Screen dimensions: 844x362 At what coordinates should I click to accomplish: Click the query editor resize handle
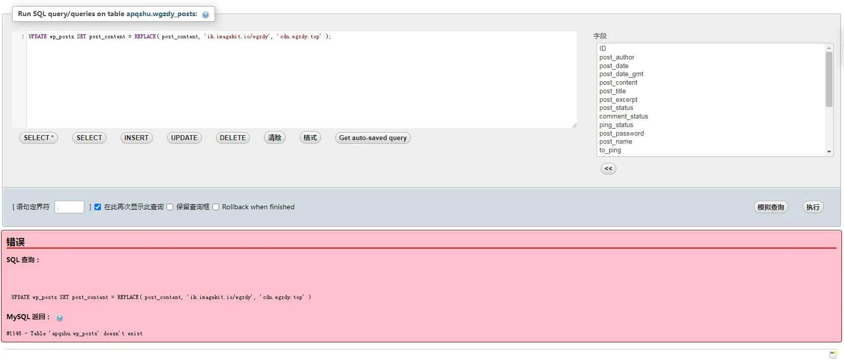point(574,125)
